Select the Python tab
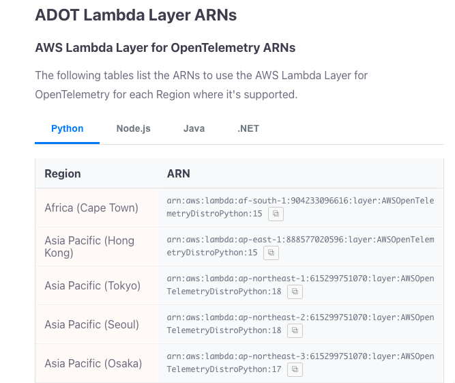The width and height of the screenshot is (455, 383). (x=68, y=128)
